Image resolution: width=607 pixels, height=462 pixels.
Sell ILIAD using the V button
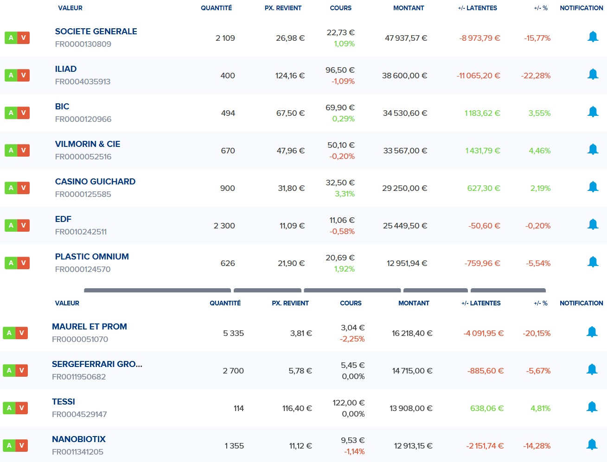point(24,76)
